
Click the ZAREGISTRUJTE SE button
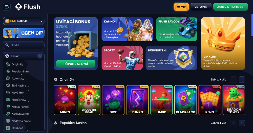coord(230,7)
